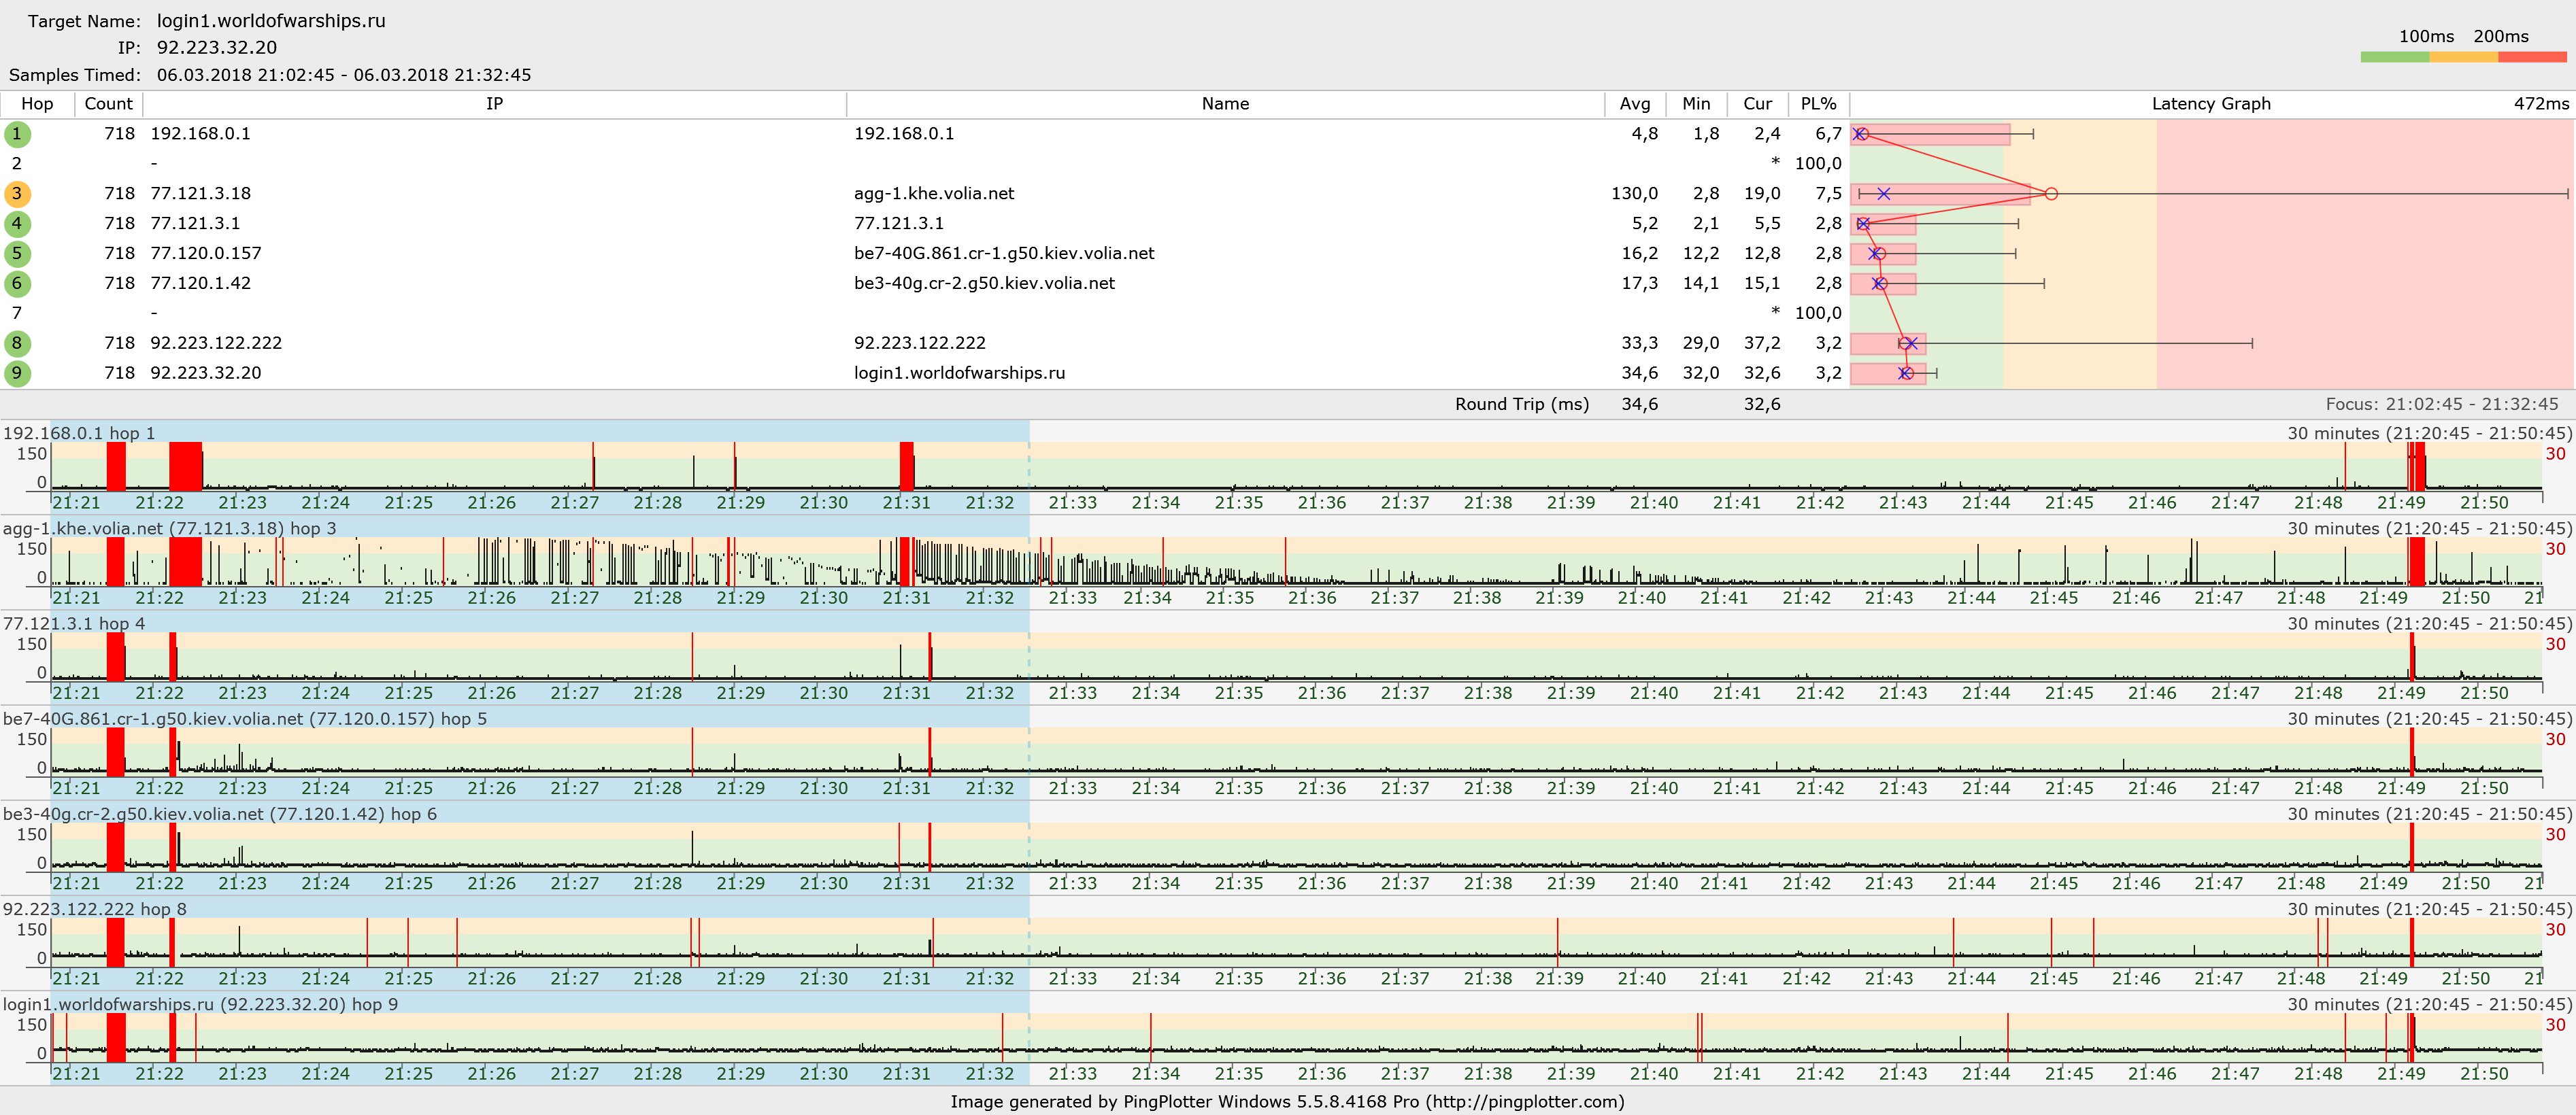Screen dimensions: 2576x1115
Task: Click the 92.223.122.222 hop 8 timeline title
Action: 94,909
